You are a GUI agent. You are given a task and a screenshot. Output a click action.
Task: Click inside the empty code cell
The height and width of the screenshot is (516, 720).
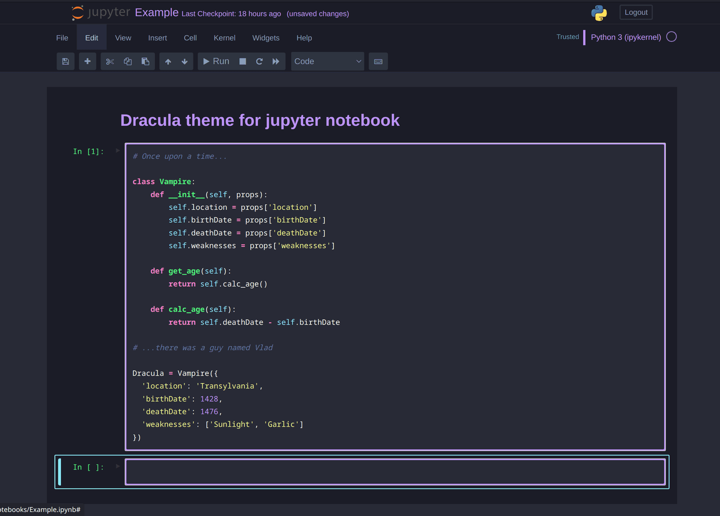pos(395,472)
